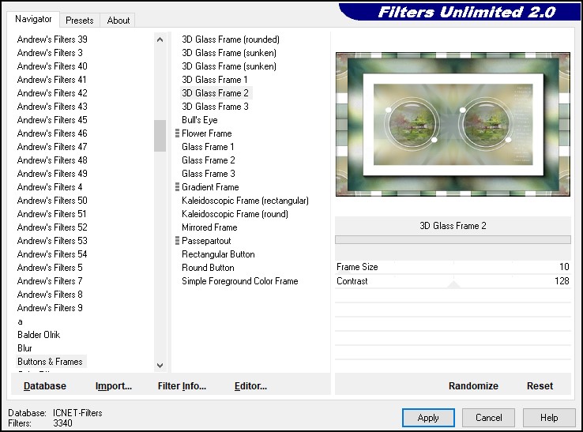This screenshot has width=583, height=432.
Task: Select the Blur category
Action: 24,348
